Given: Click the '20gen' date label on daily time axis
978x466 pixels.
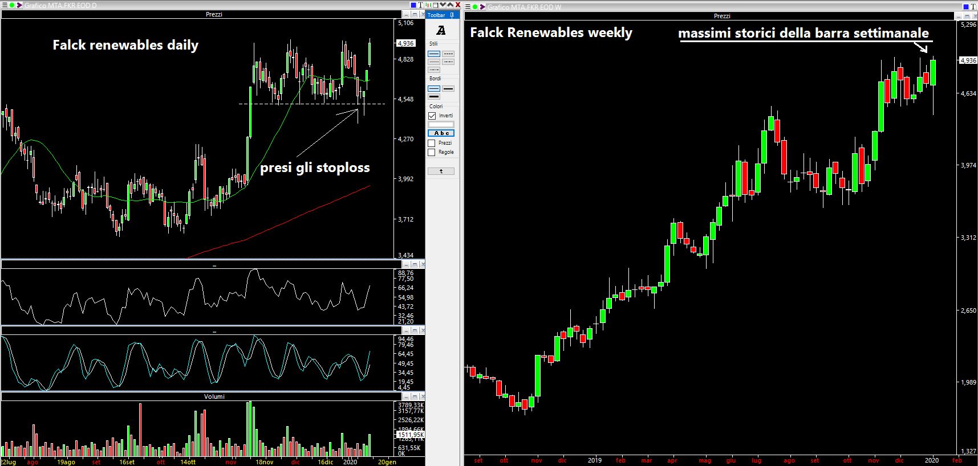Looking at the screenshot, I should 387,462.
